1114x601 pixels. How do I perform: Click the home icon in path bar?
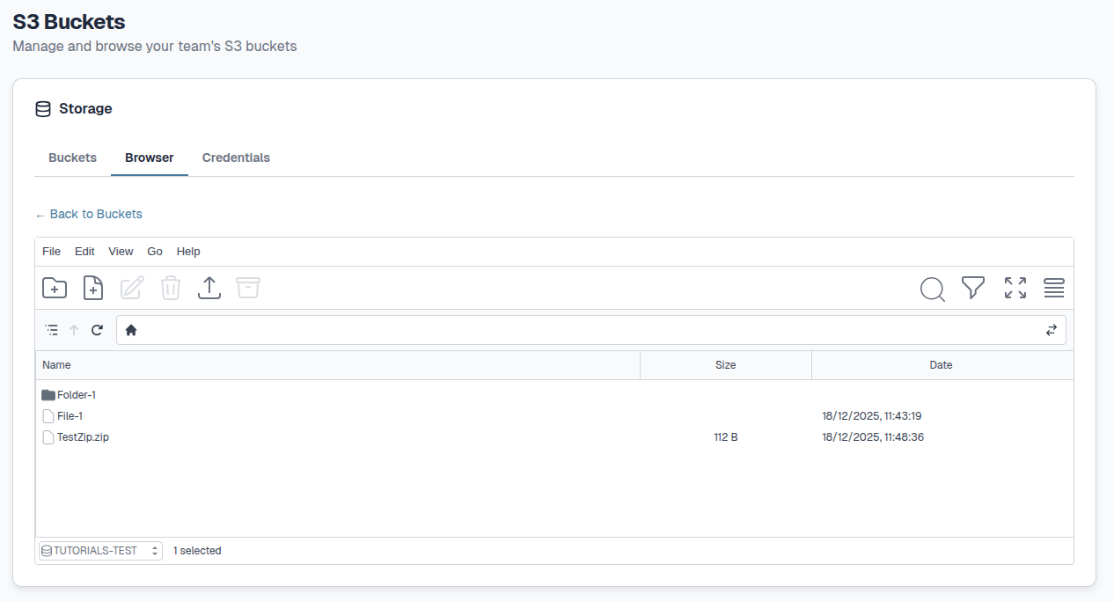click(131, 330)
